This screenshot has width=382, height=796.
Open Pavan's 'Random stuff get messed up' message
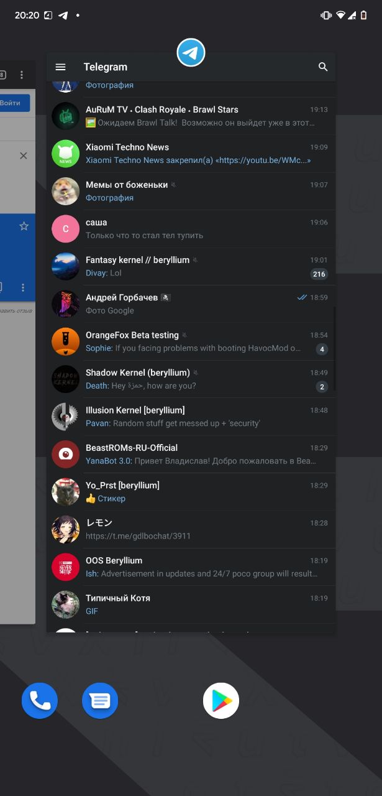[173, 423]
